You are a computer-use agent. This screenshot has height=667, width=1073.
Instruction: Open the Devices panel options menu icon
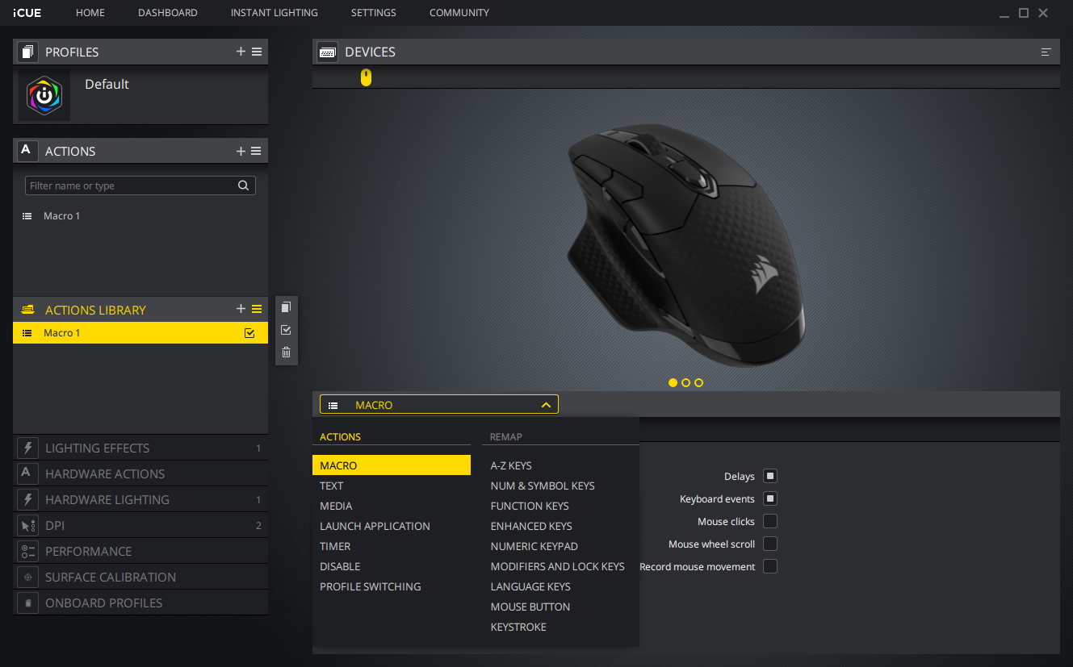click(1046, 52)
